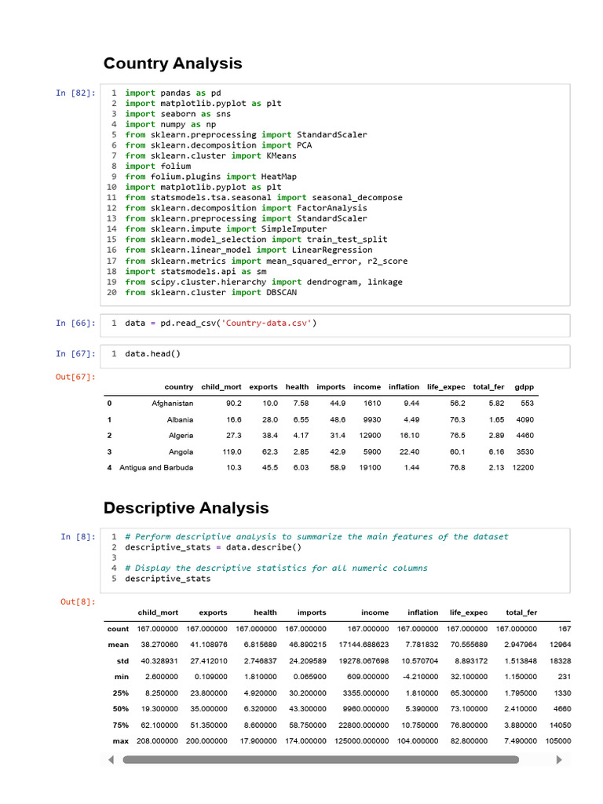
Task: Click the data.head() code cell
Action: [x=334, y=356]
